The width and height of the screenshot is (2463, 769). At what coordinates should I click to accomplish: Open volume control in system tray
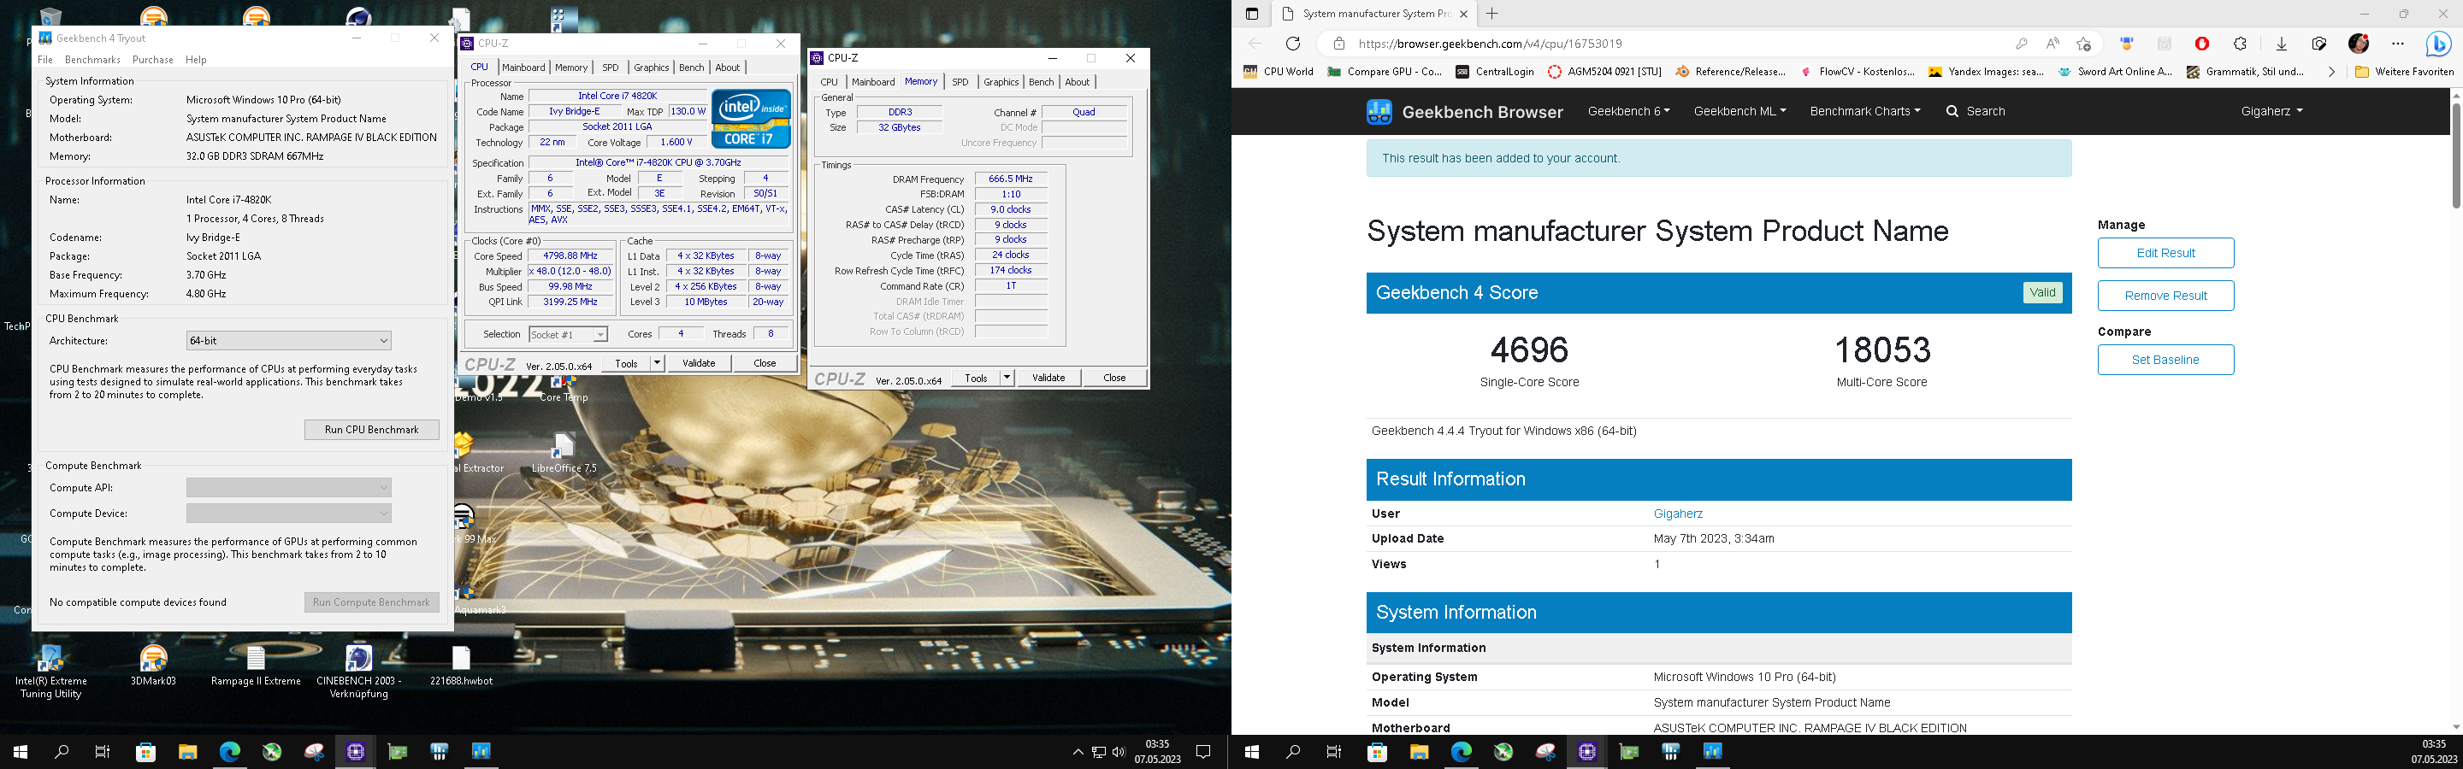(1119, 752)
